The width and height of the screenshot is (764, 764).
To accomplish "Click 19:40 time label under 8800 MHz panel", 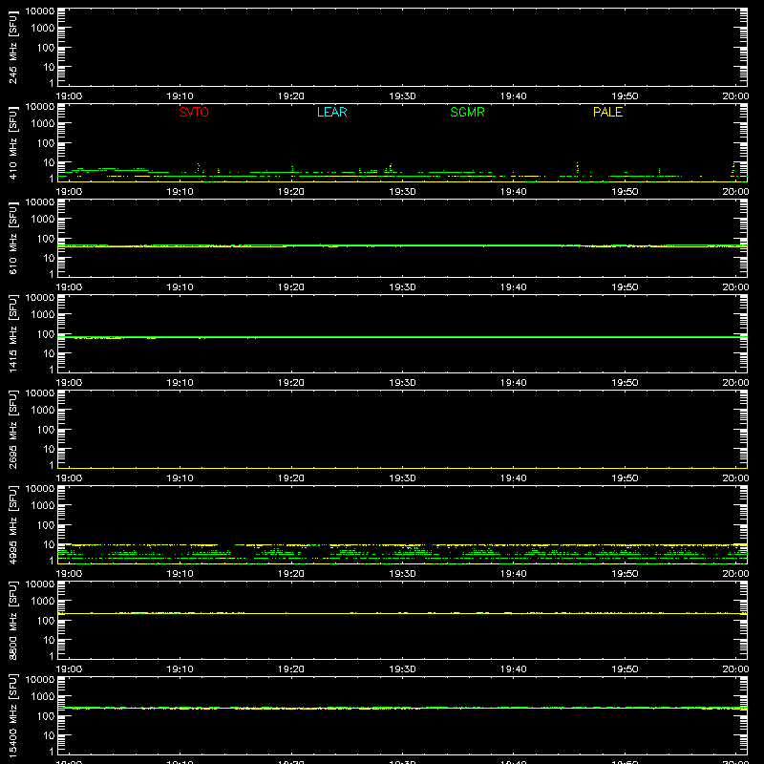I will [x=514, y=669].
